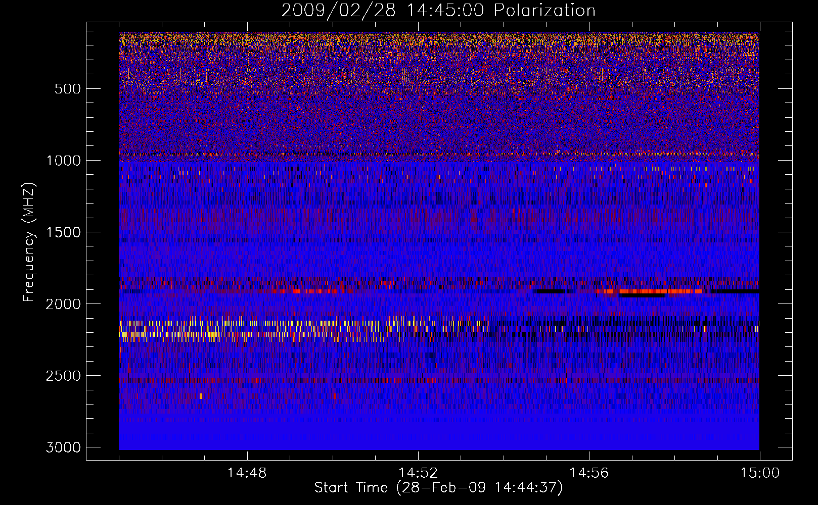
Task: Click the 15:00 time tick label
Action: (760, 473)
